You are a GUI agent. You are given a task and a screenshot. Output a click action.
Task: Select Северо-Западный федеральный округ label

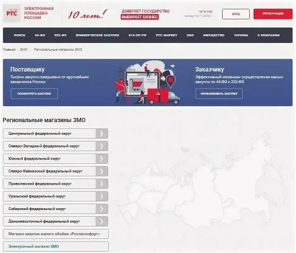44,146
